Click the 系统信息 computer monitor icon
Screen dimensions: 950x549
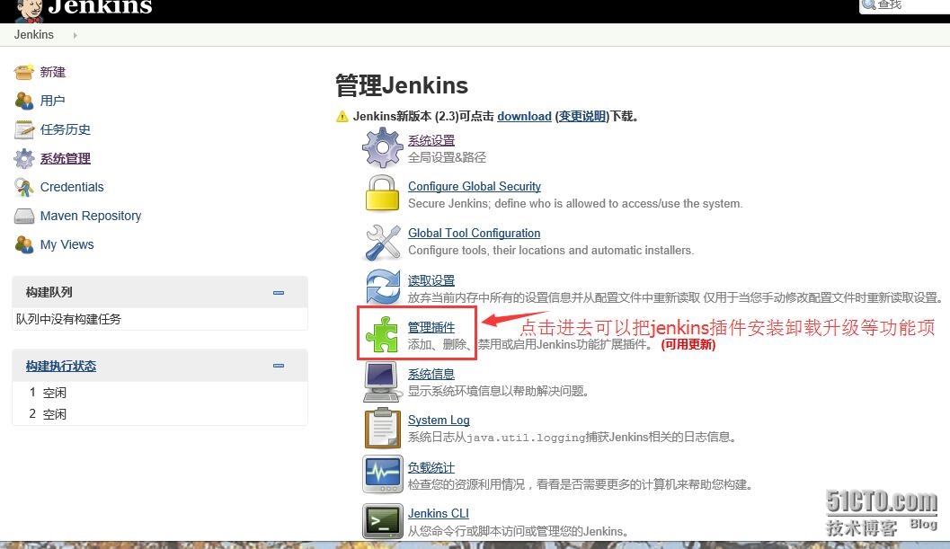coord(382,382)
